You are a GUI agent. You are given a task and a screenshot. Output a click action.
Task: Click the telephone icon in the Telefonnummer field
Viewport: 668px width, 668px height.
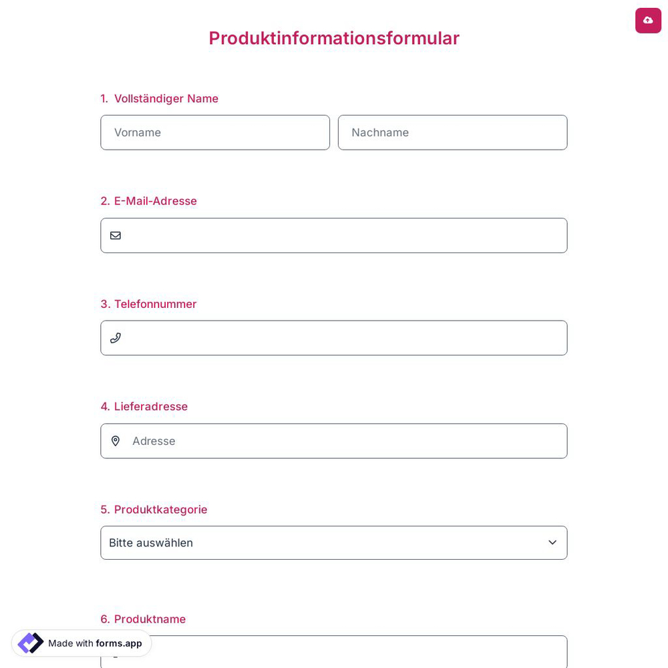click(116, 338)
